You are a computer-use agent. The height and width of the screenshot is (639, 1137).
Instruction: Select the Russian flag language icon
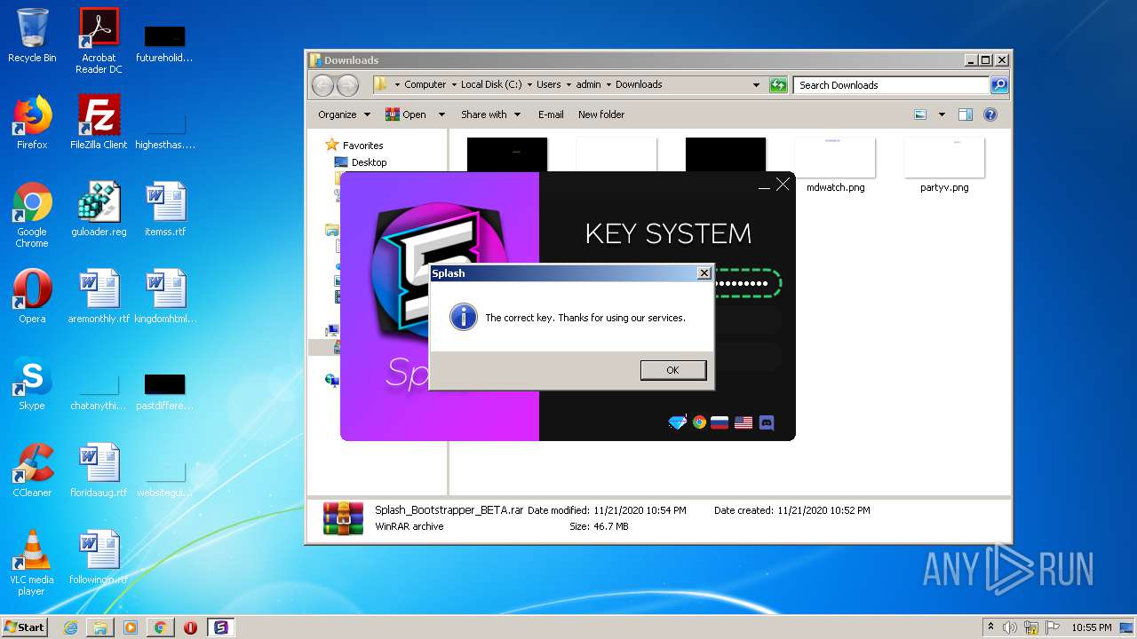click(x=720, y=422)
